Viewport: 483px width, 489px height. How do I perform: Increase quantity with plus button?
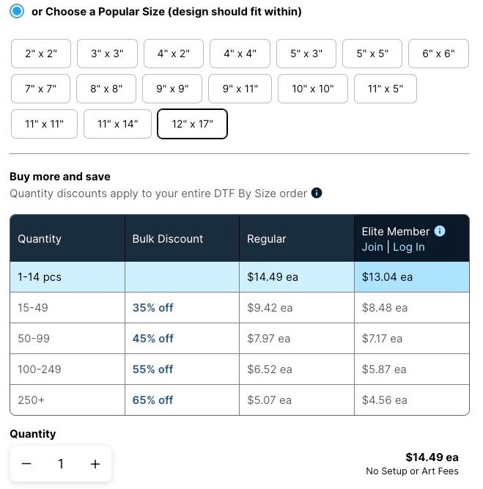(95, 464)
